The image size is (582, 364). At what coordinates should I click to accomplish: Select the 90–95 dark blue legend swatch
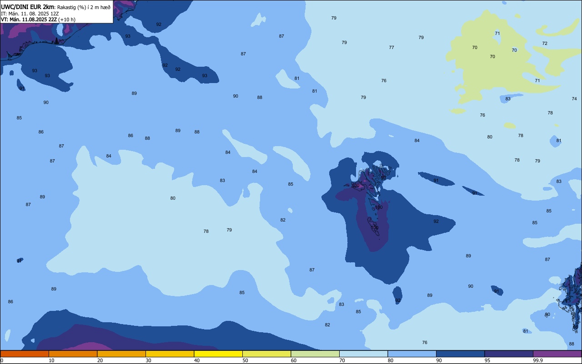point(460,354)
